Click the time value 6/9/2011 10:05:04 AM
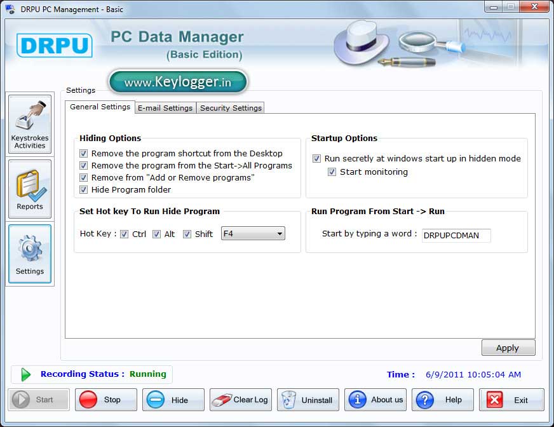 click(x=473, y=374)
